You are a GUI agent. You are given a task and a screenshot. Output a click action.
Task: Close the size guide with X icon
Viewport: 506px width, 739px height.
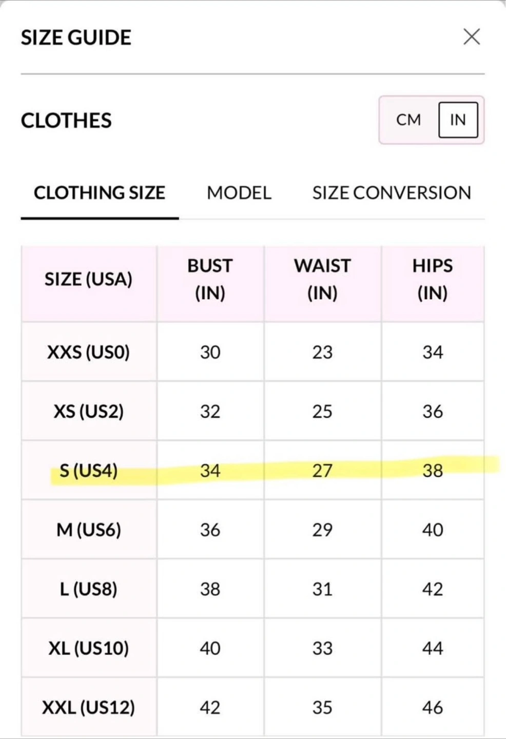point(472,37)
